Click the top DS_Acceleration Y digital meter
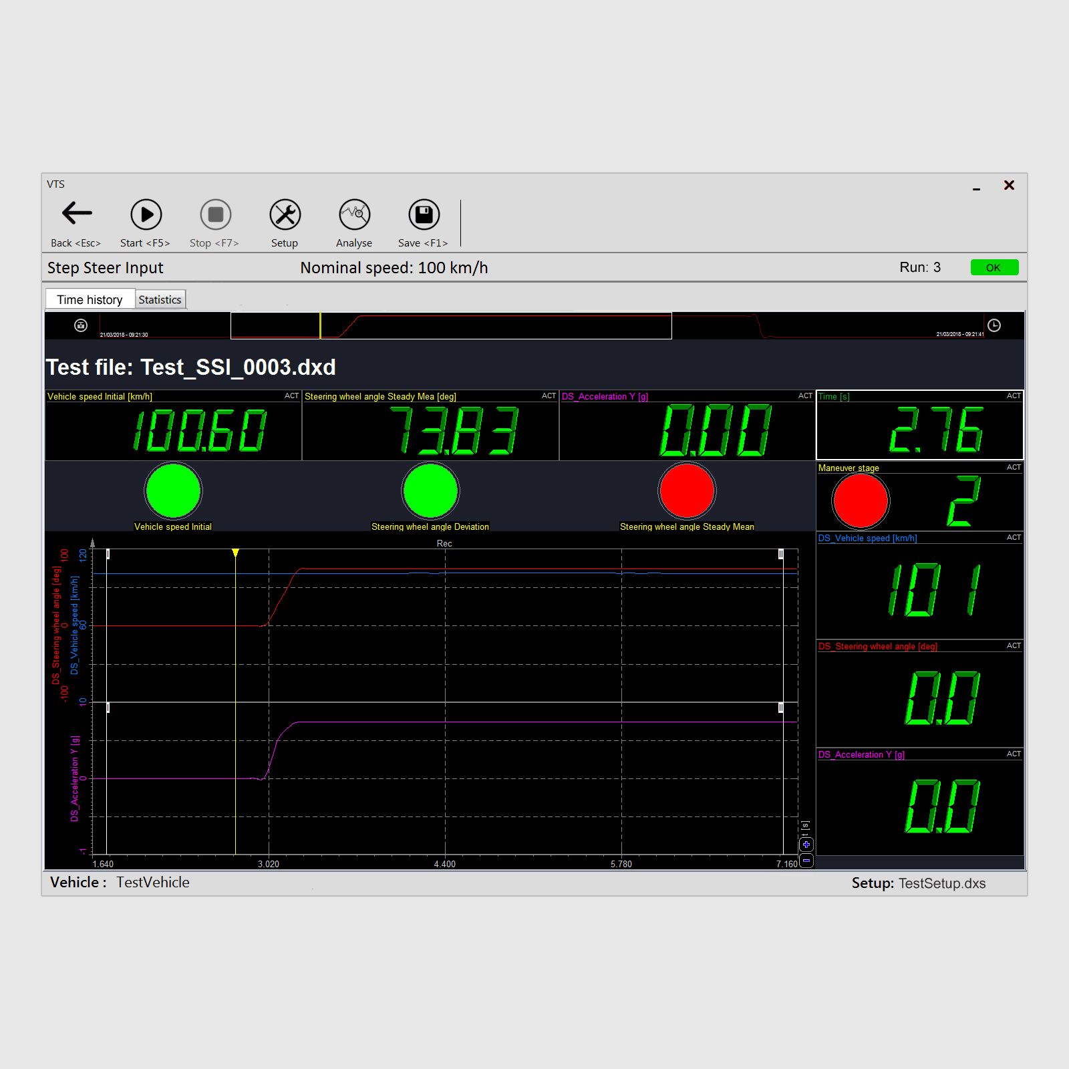The height and width of the screenshot is (1069, 1069). pyautogui.click(x=687, y=426)
